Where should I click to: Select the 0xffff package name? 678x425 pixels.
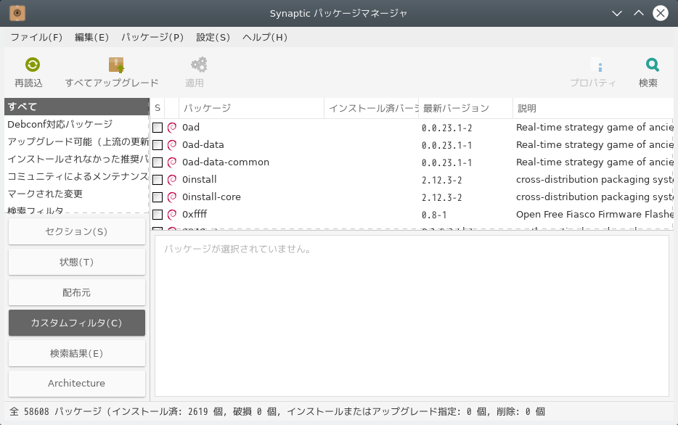(195, 214)
